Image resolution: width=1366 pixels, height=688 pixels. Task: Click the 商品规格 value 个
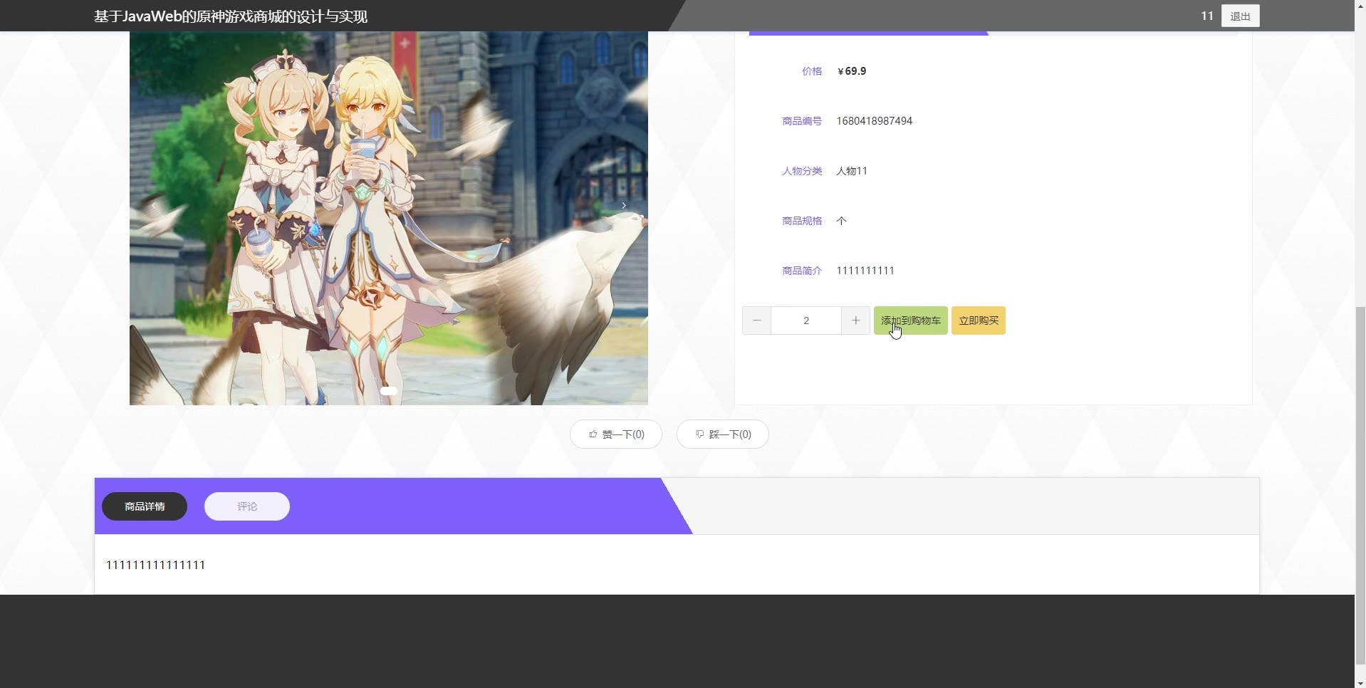click(841, 221)
